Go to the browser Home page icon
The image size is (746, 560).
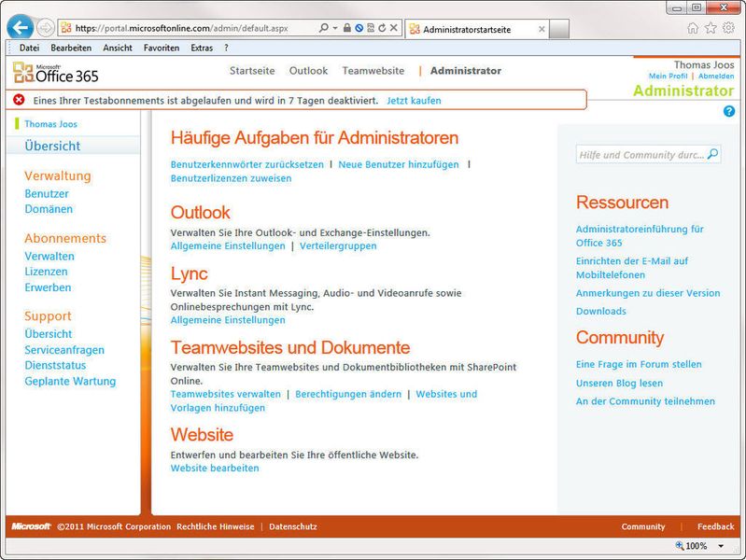(x=693, y=28)
